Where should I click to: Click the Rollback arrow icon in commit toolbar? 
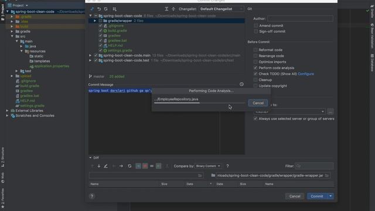(99, 9)
